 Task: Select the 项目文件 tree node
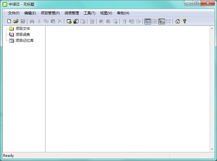click(x=23, y=28)
